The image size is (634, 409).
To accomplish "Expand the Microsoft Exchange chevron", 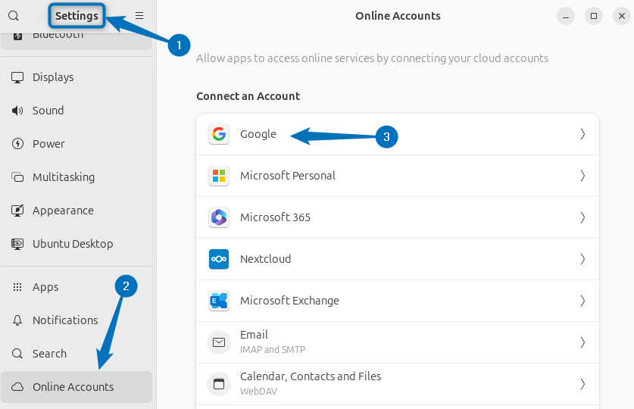I will click(582, 301).
